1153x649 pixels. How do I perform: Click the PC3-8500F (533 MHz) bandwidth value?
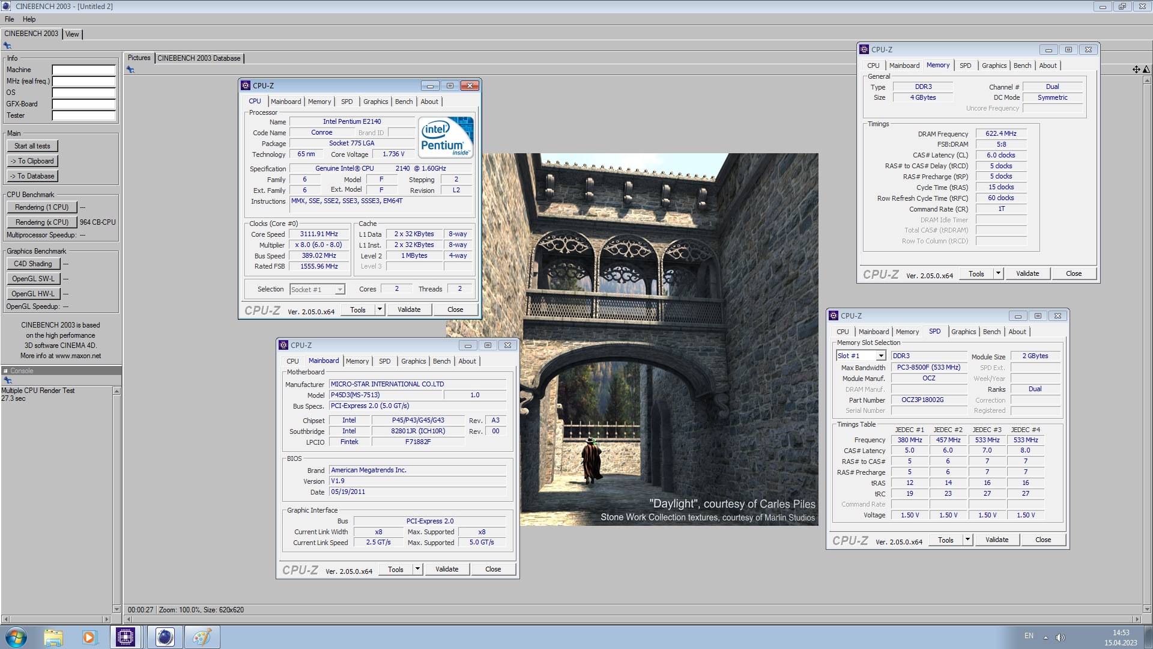pyautogui.click(x=928, y=367)
